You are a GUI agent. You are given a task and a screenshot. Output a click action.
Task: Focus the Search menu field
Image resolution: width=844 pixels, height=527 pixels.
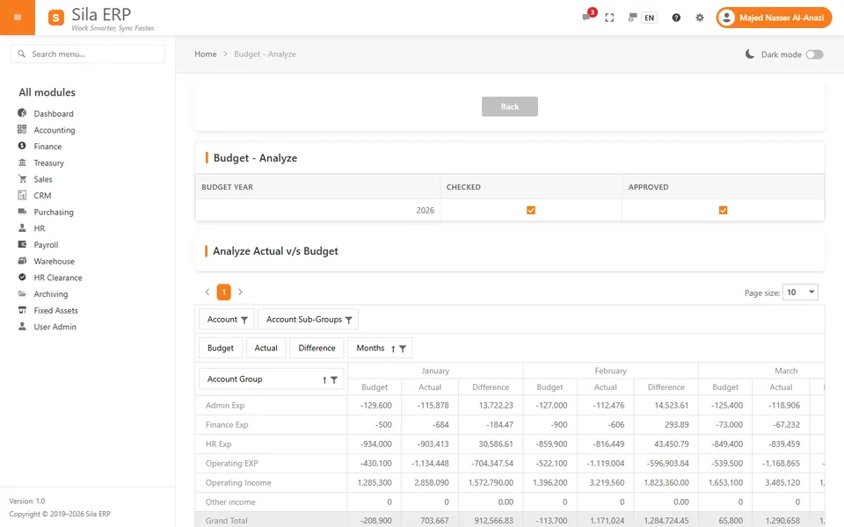(x=88, y=54)
